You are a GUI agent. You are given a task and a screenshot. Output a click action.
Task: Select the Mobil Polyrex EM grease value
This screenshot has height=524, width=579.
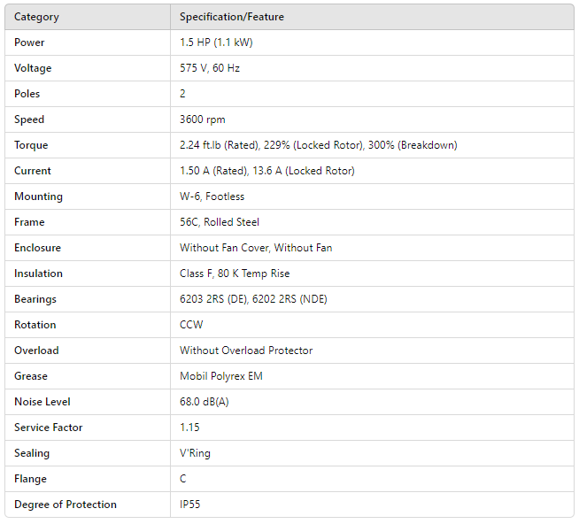click(x=220, y=376)
